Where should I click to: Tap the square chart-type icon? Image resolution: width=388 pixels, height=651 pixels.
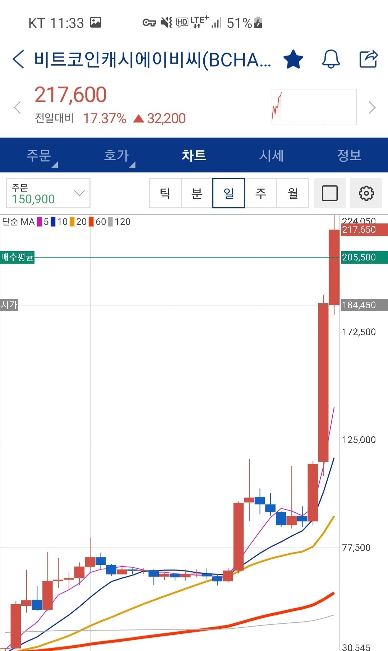(x=329, y=193)
